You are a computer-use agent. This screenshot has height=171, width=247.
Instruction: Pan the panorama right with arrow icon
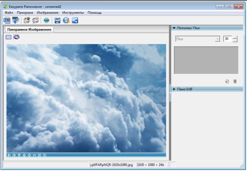(14, 155)
